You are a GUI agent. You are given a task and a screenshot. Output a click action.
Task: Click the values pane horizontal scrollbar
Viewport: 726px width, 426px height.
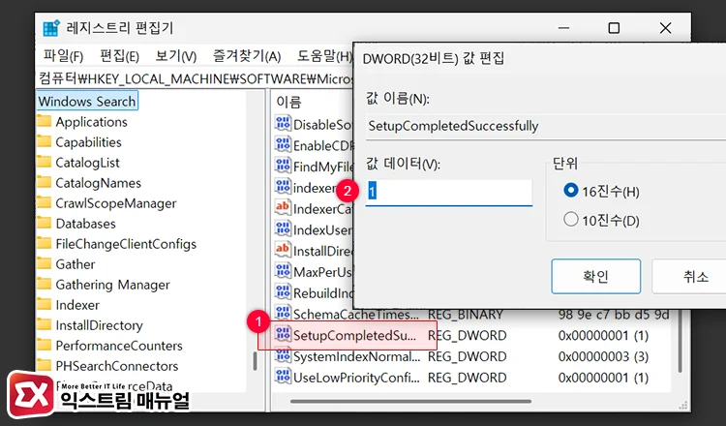[x=410, y=402]
